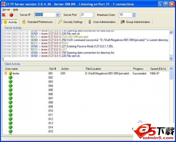This screenshot has height=142, width=176.
Task: Click the red round toolbar button
Action: (11, 15)
